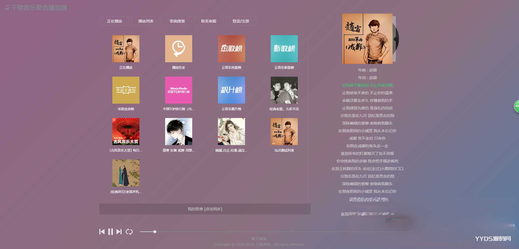Toggle the loop playback mode icon
519x249 pixels.
tap(129, 232)
